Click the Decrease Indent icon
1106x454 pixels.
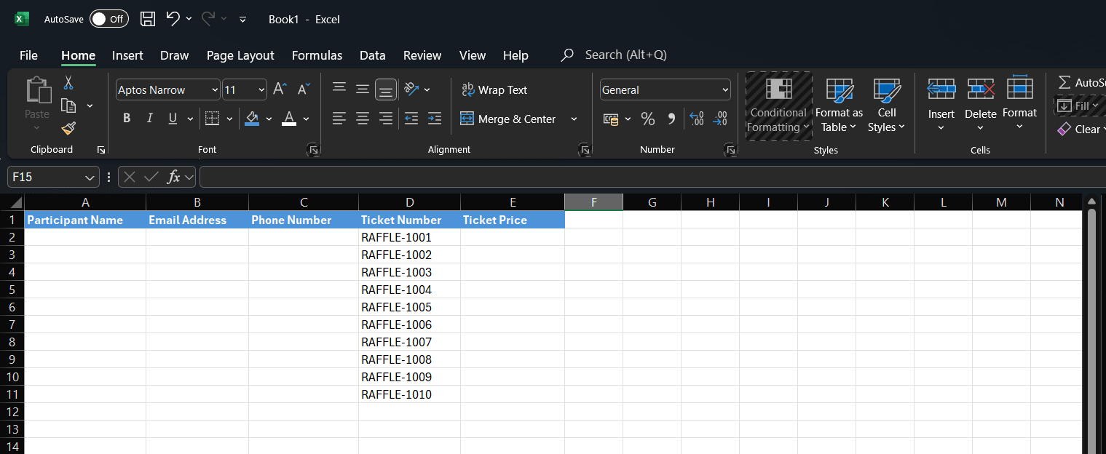click(411, 118)
